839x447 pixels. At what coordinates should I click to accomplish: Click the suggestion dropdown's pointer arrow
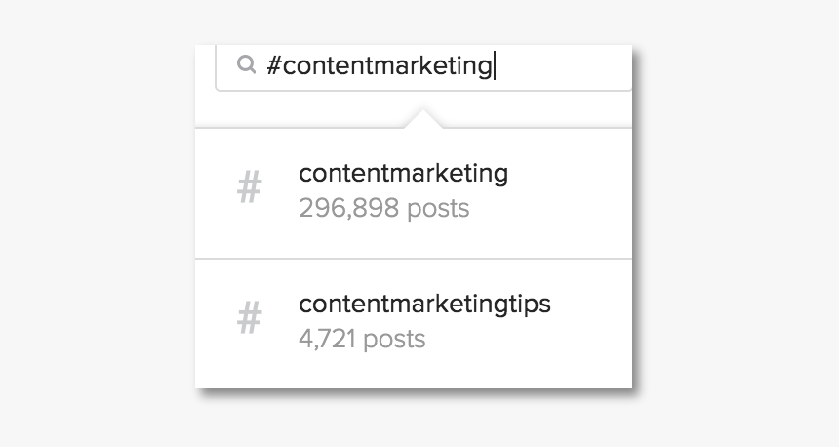[423, 119]
